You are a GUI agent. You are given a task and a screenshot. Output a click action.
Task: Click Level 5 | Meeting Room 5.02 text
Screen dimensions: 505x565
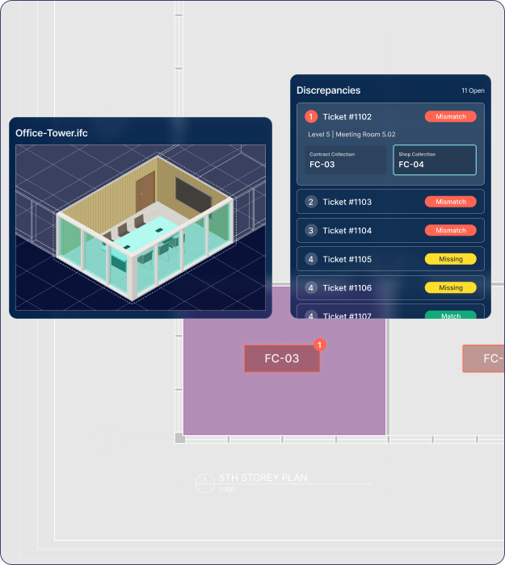pyautogui.click(x=351, y=135)
